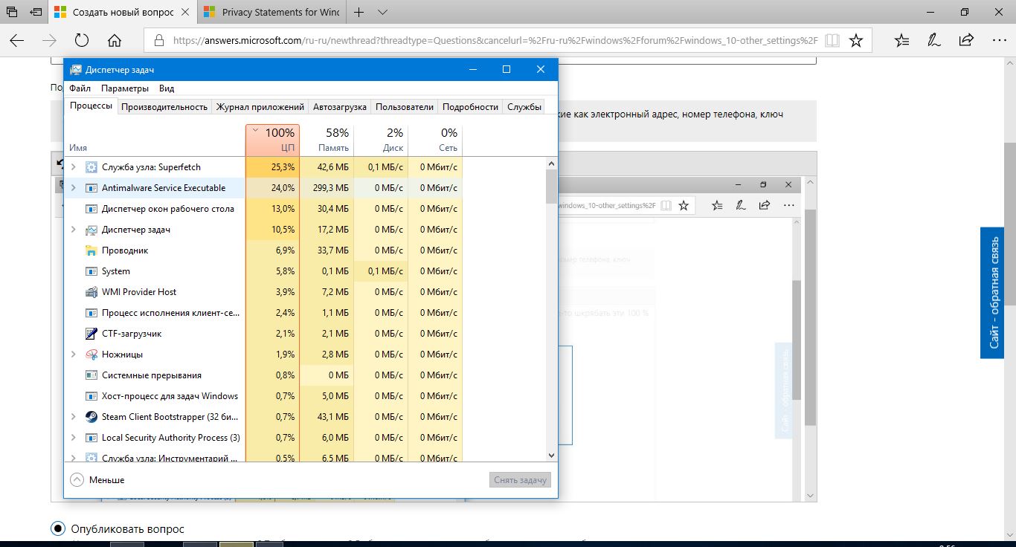
Task: Add page to favorites star icon
Action: click(x=856, y=40)
